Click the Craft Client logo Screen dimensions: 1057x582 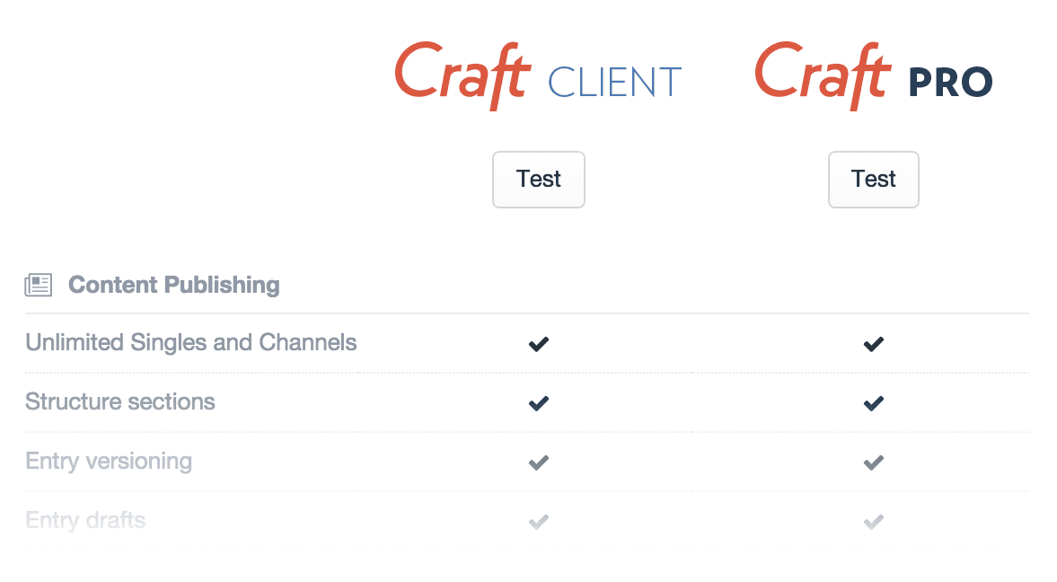538,76
